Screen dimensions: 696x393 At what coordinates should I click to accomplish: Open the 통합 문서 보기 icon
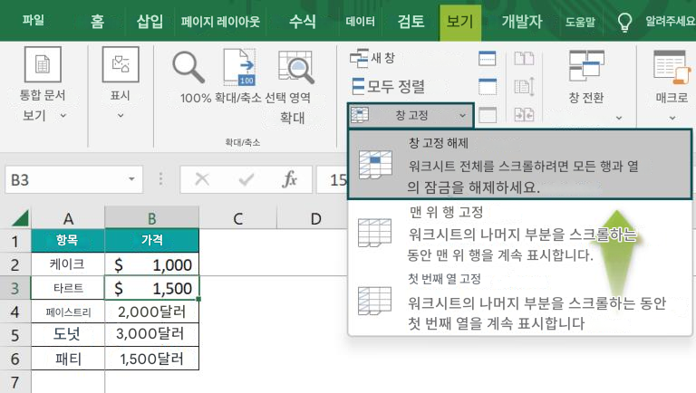[x=43, y=64]
